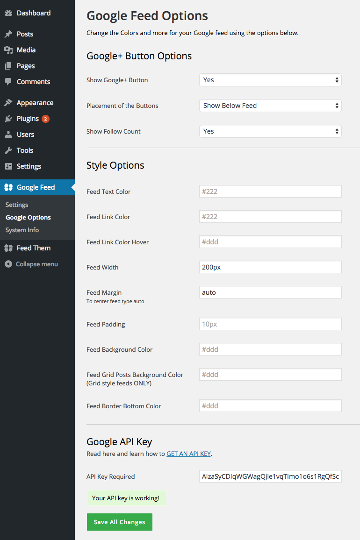
Task: Click the Appearance paintbrush icon
Action: [x=8, y=103]
